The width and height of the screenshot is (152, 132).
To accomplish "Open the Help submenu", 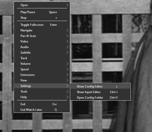I will pos(42,97).
